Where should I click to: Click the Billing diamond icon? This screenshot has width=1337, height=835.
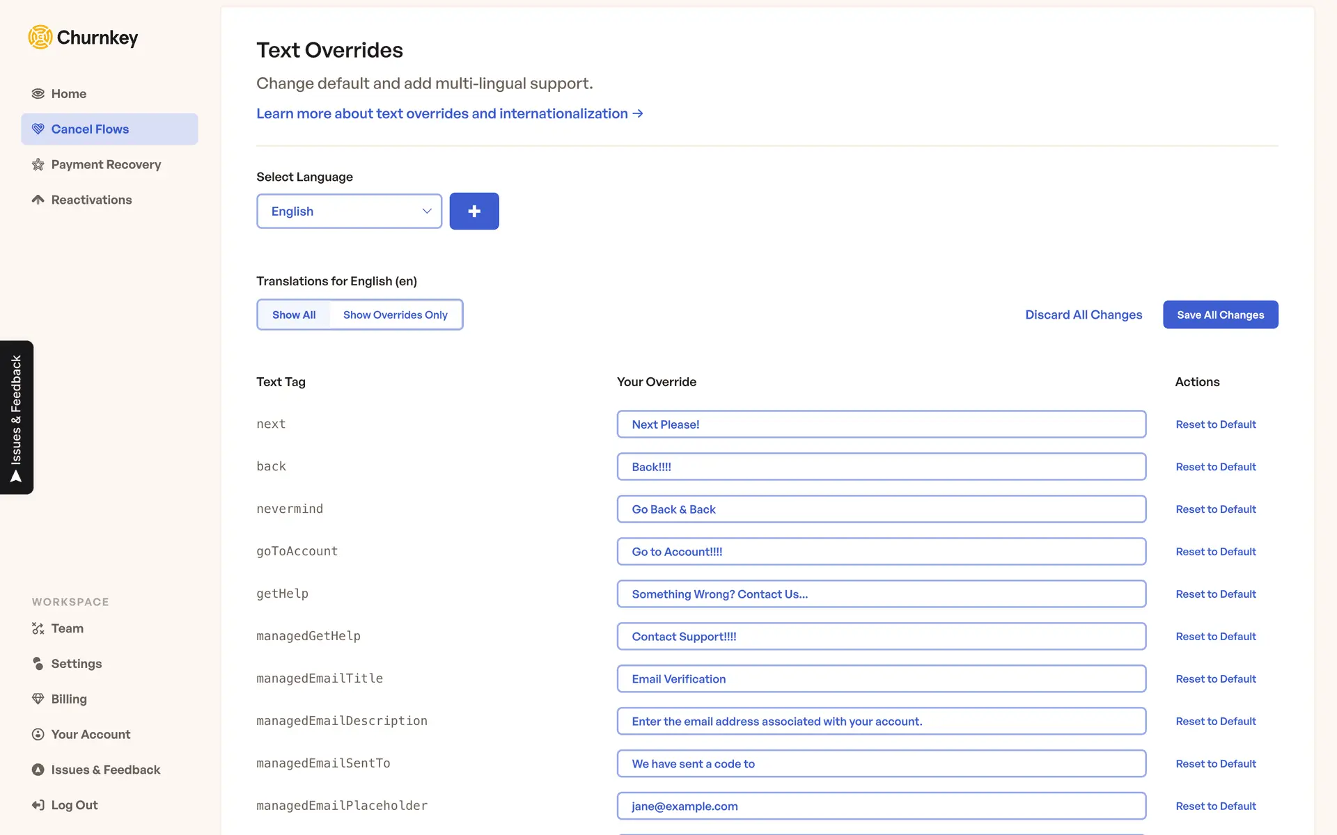[x=38, y=699]
